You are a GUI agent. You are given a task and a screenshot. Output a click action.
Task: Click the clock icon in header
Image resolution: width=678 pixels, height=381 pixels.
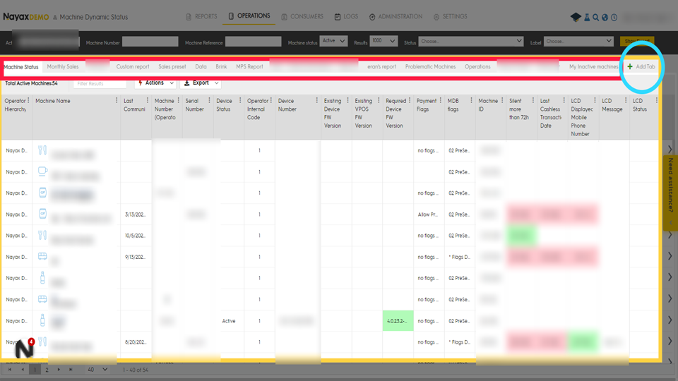614,17
